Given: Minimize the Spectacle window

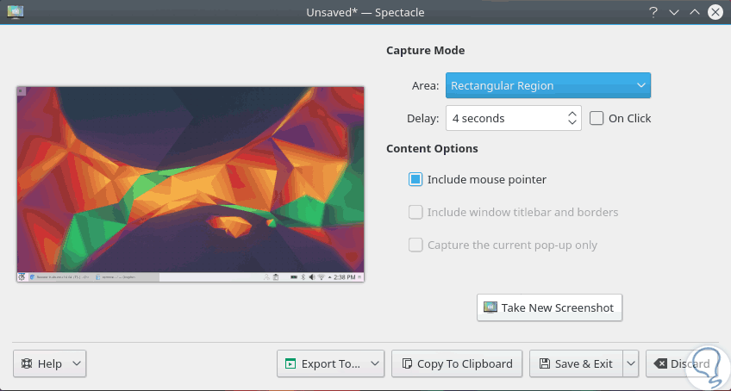Looking at the screenshot, I should click(x=674, y=12).
